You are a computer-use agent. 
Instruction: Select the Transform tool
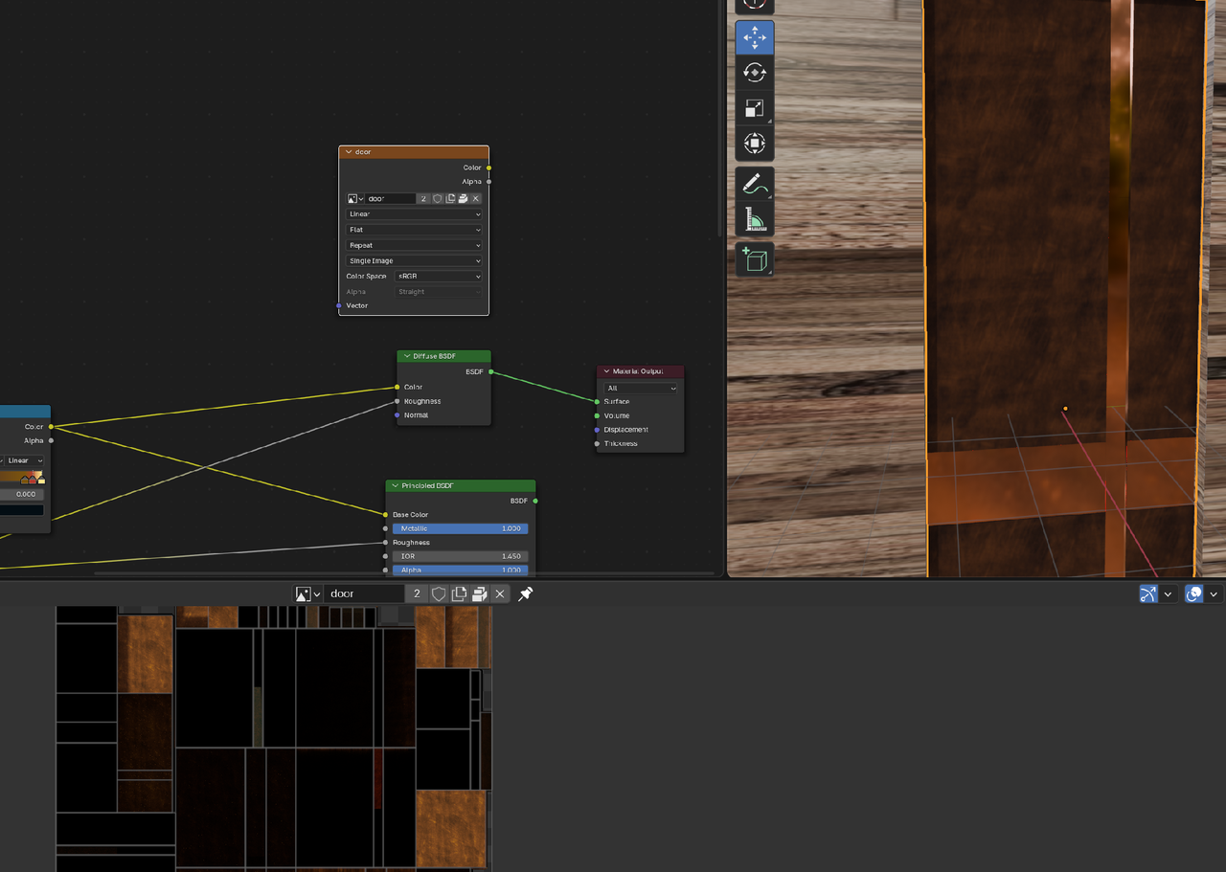click(754, 144)
